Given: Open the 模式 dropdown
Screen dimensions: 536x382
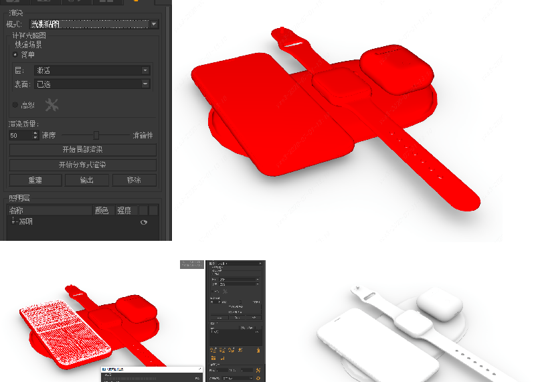Looking at the screenshot, I should [x=154, y=24].
